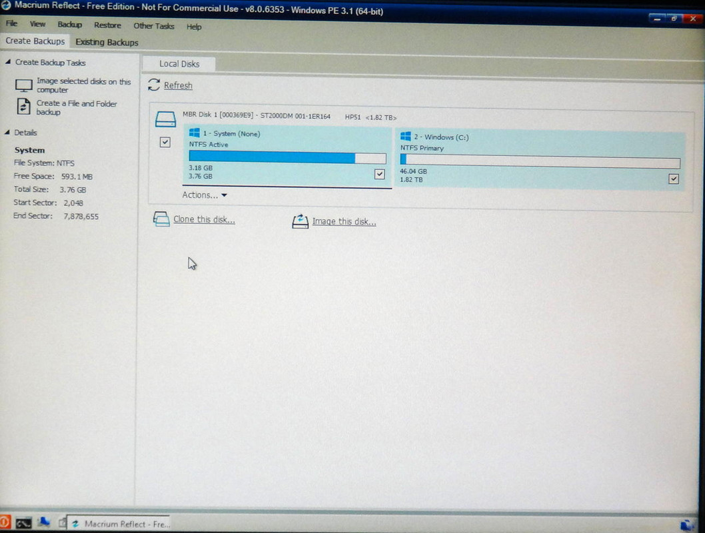Open the View menu
The width and height of the screenshot is (705, 533).
[37, 24]
